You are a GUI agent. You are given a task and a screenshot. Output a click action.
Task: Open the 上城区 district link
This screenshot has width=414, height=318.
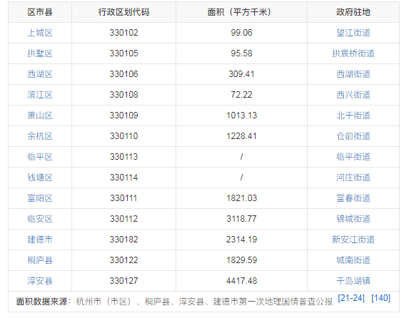[40, 33]
